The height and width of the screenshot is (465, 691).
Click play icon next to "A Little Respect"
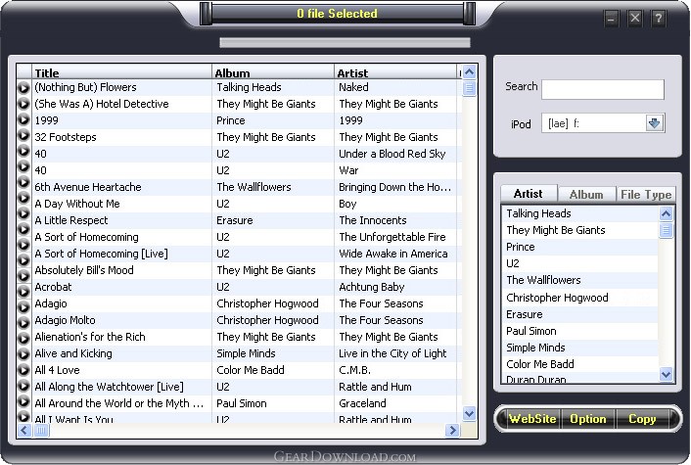[23, 221]
